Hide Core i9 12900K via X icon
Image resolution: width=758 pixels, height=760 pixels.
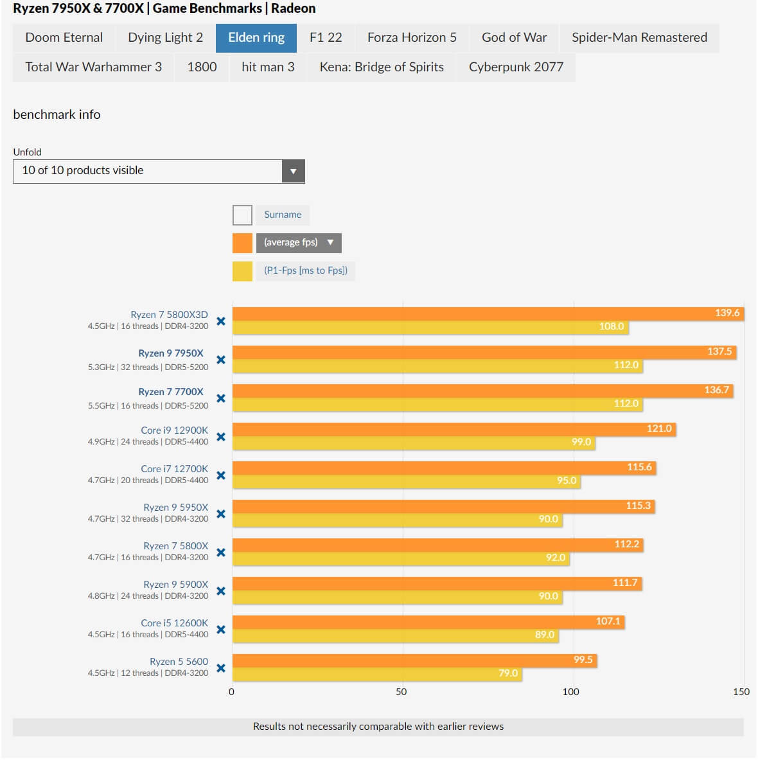pyautogui.click(x=221, y=437)
